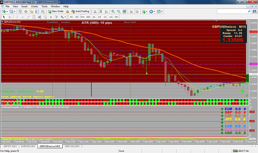Select the Fibonacci retracement tool
The width and height of the screenshot is (258, 153).
click(x=45, y=17)
